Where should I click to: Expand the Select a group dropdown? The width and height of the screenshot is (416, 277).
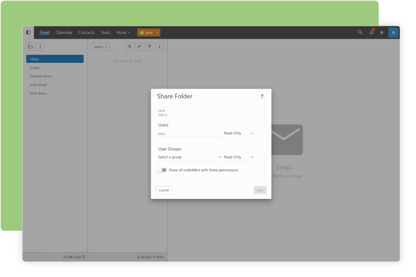coord(190,157)
